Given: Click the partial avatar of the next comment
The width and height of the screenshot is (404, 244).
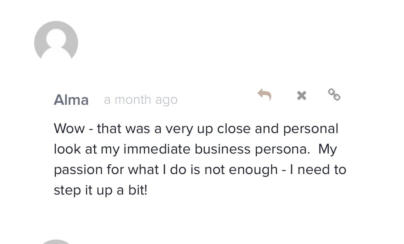Looking at the screenshot, I should 56,242.
